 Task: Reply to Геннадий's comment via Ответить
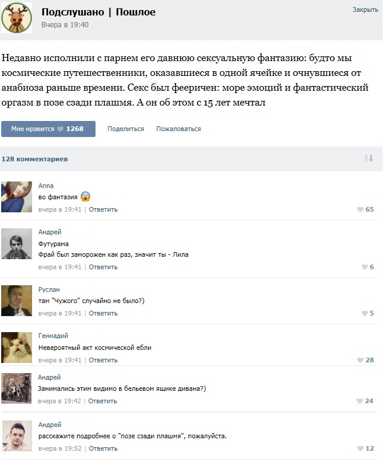pyautogui.click(x=103, y=360)
